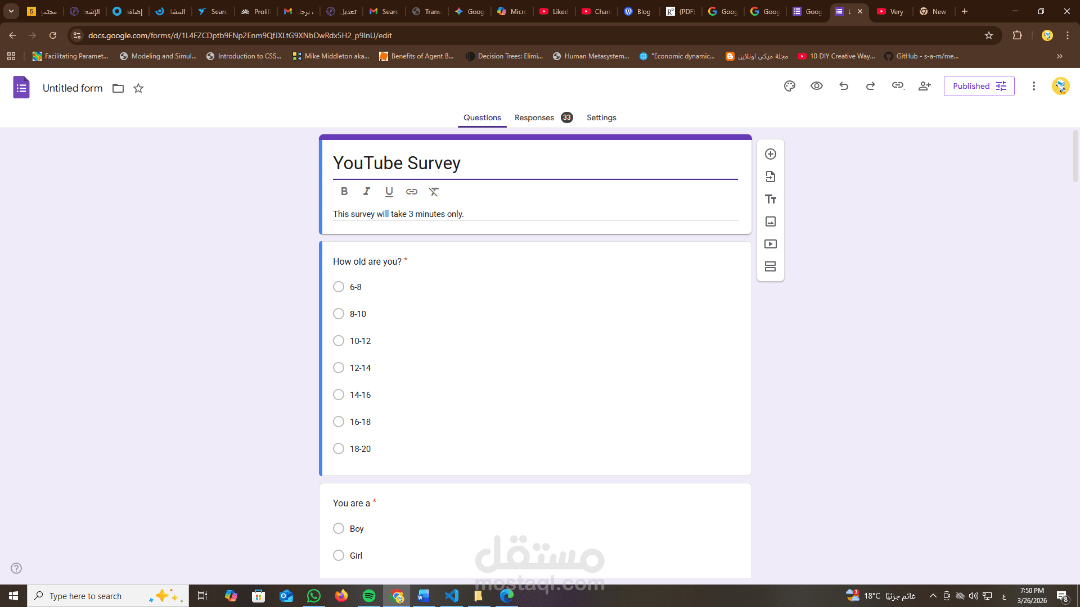Screen dimensions: 1080x607
Task: Click the Add video icon
Action: [771, 244]
